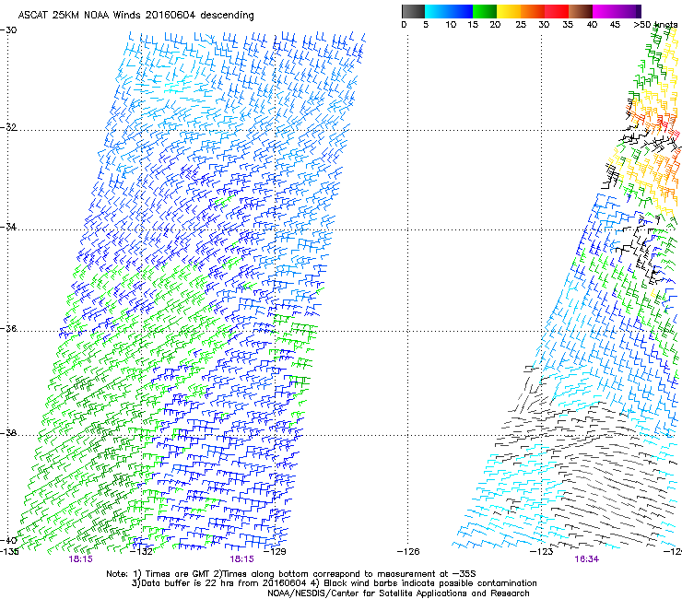Click the cyan-to-blue 5-15 knots color band

click(449, 11)
